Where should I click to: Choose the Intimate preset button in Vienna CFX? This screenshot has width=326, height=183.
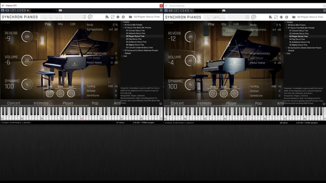[41, 103]
